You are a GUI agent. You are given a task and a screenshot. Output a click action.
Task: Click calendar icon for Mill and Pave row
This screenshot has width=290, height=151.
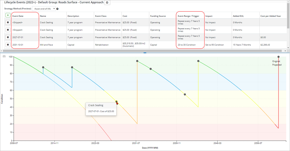coord(8,45)
